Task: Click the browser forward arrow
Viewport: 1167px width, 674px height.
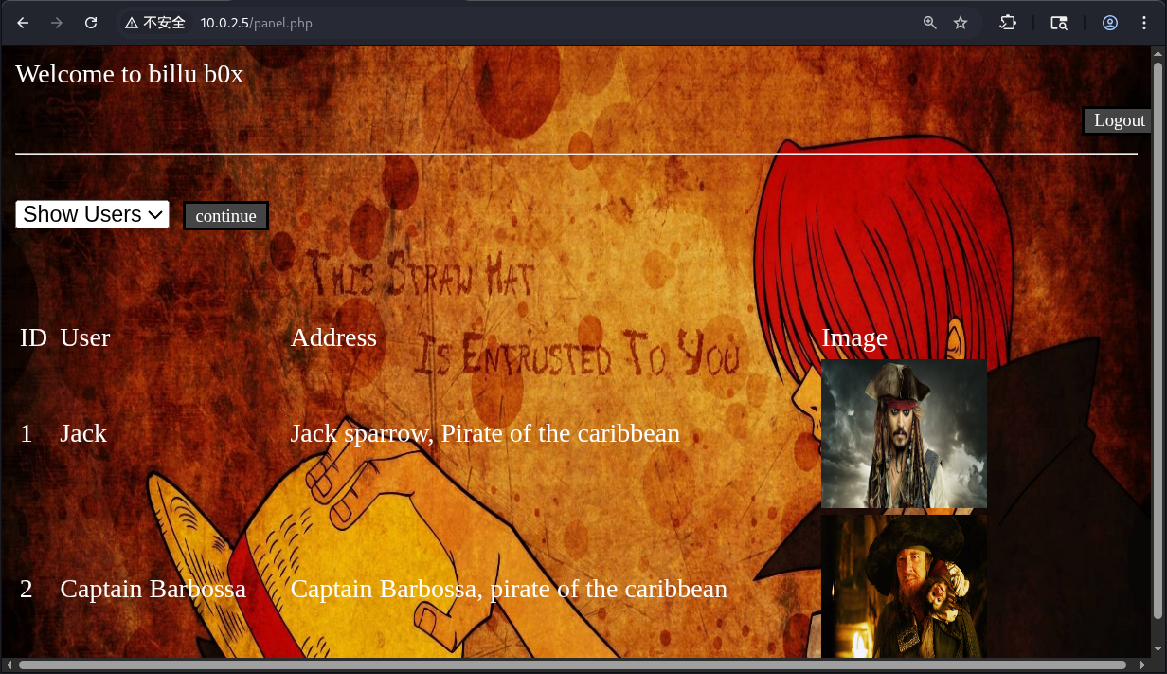Action: (57, 23)
